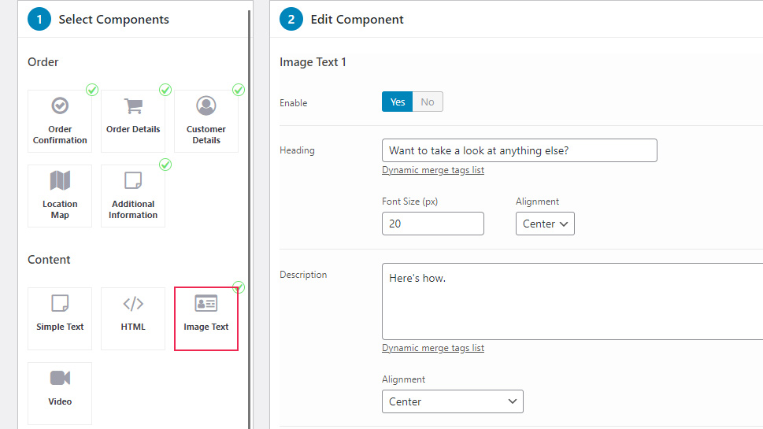The height and width of the screenshot is (429, 763).
Task: Add the Simple Text component
Action: click(x=60, y=319)
